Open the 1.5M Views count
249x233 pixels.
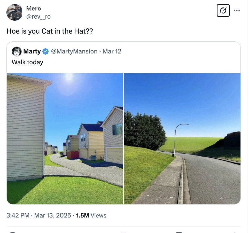click(x=91, y=215)
